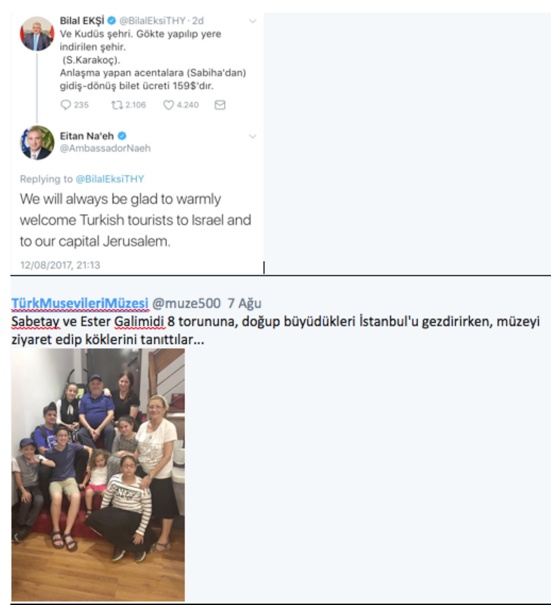Click the 7 Ağu tweet date

[244, 303]
